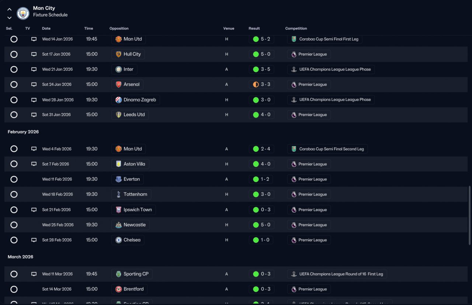Open the 5 - 2 result against Man Utd
This screenshot has height=305, width=472.
[261, 39]
